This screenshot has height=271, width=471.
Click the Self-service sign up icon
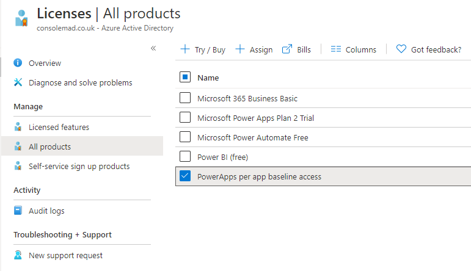18,166
